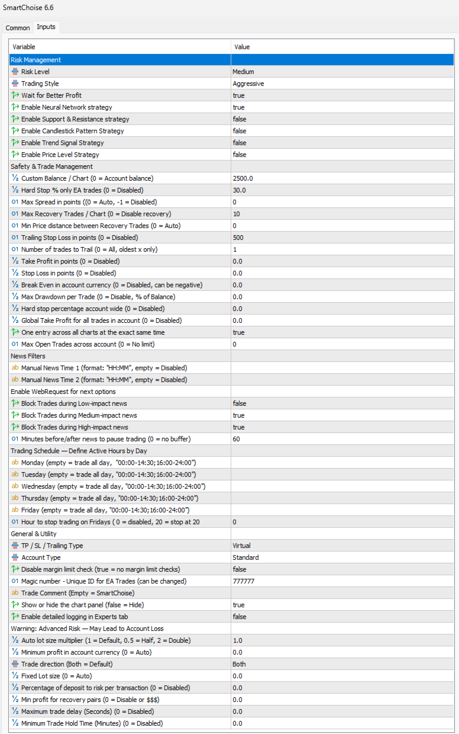Open the Account Type Standard value
This screenshot has width=459, height=734.
coord(342,557)
